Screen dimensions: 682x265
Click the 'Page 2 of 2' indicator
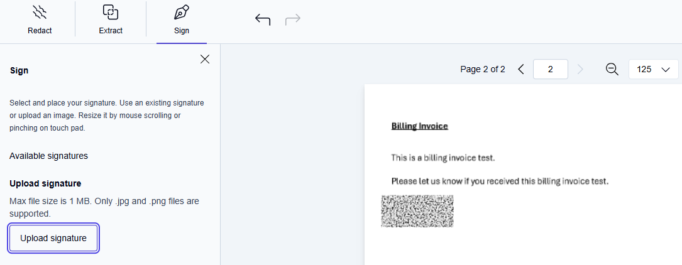(482, 69)
